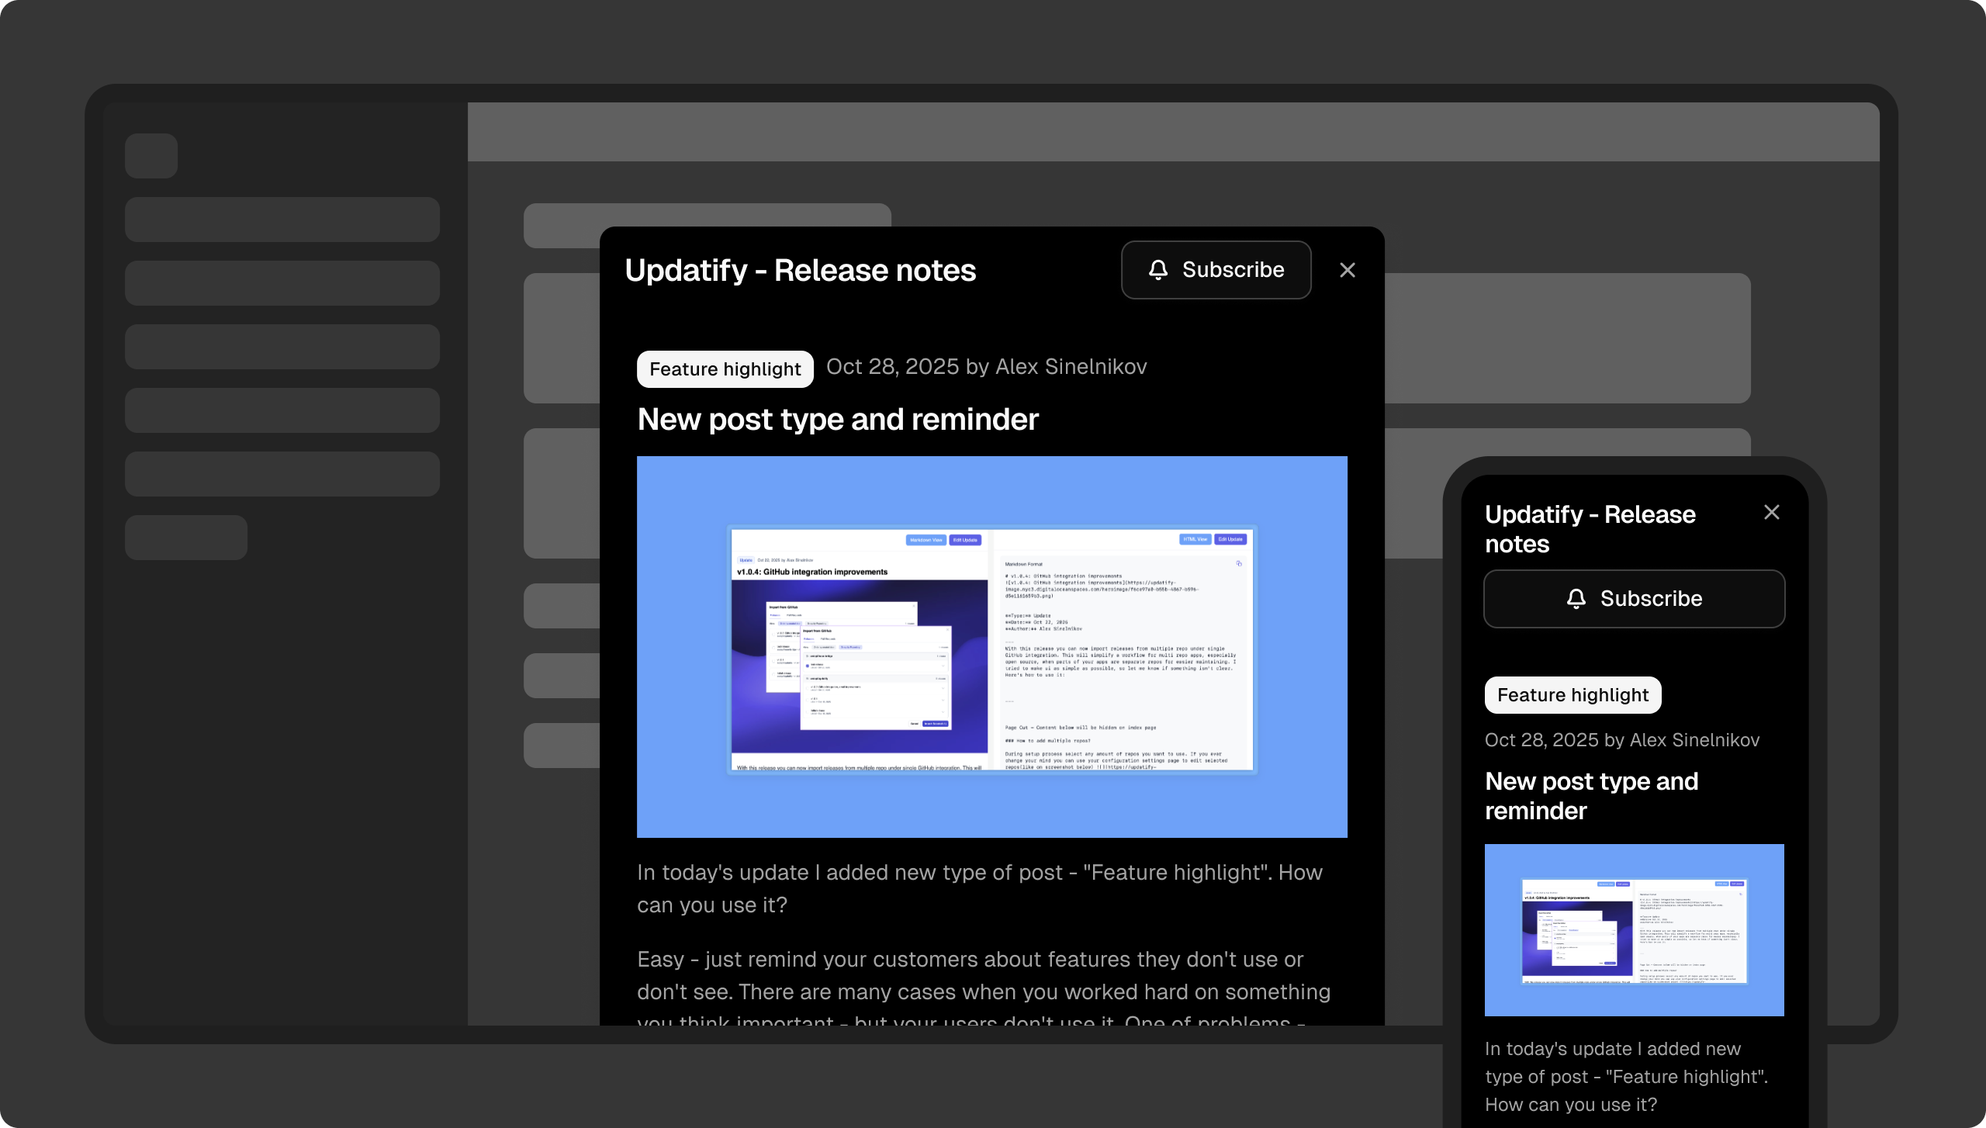
Task: Open desktop post title New post type and reminder
Action: (x=838, y=420)
